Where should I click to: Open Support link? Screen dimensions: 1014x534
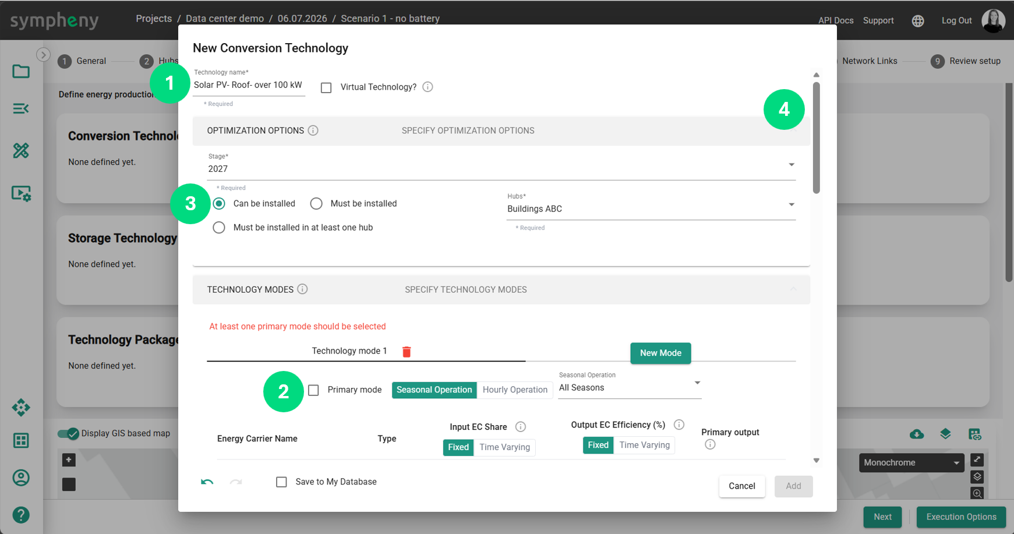click(878, 20)
